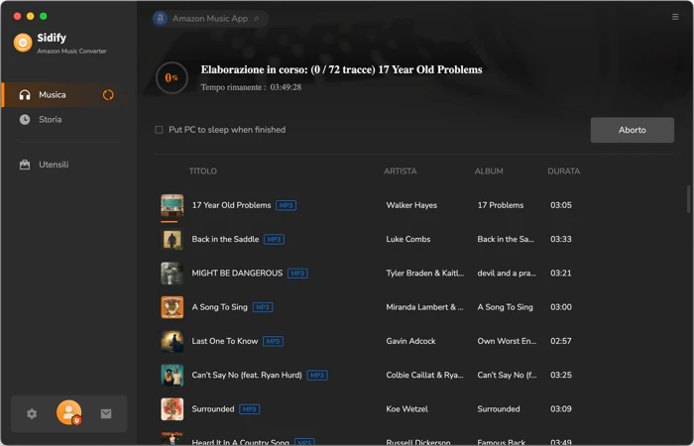Select the A Song To Sing title
The height and width of the screenshot is (446, 694).
[219, 307]
